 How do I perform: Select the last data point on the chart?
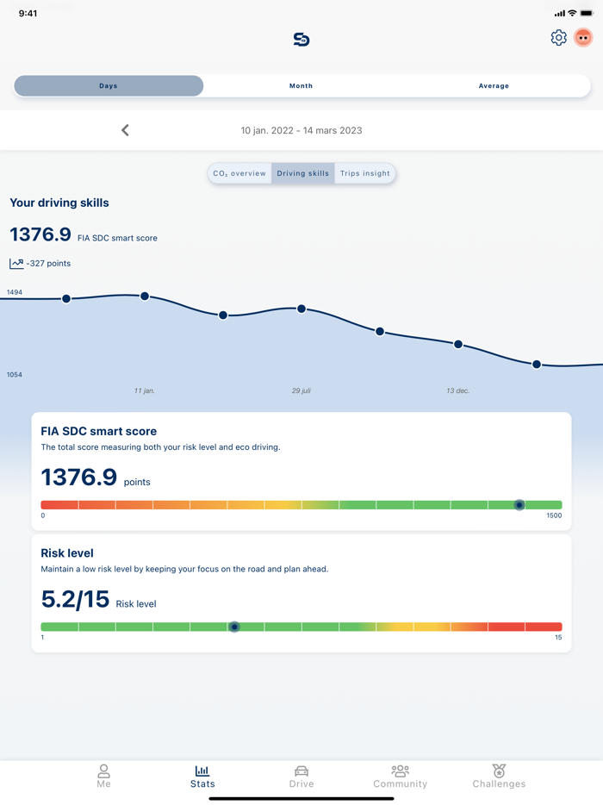click(537, 365)
